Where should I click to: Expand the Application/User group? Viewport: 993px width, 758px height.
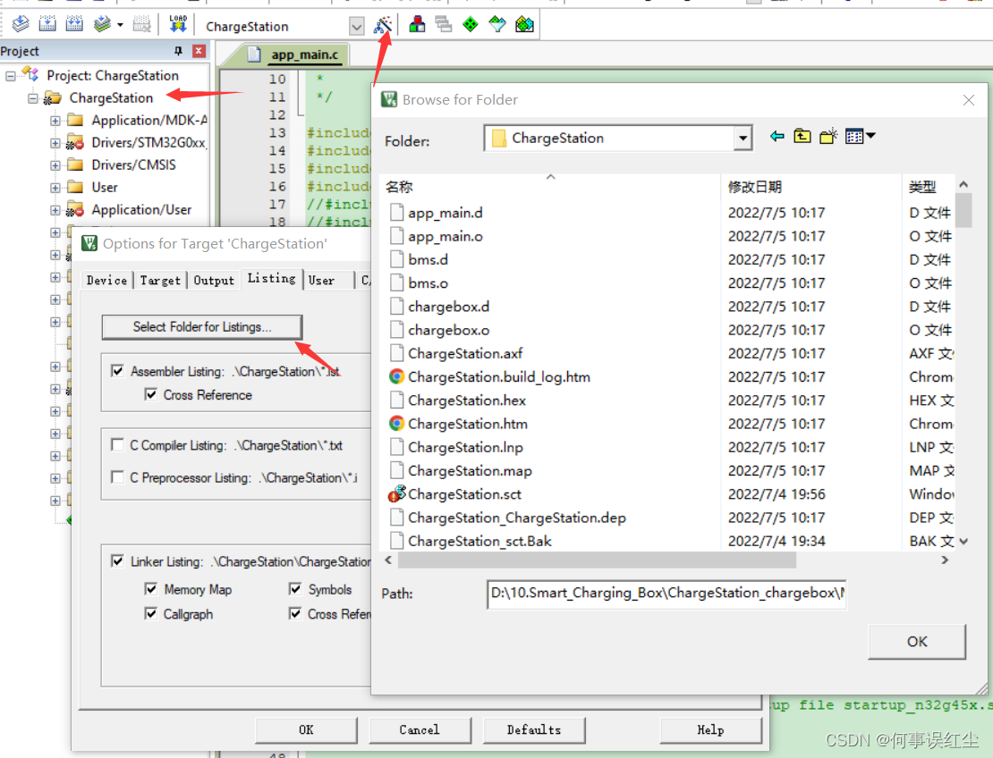[55, 210]
